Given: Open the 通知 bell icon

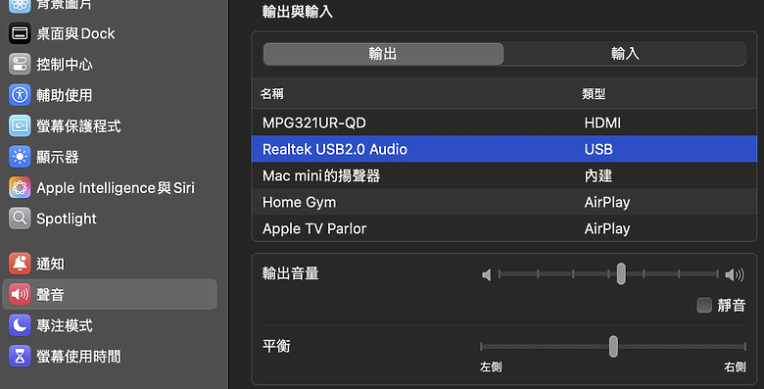Looking at the screenshot, I should click(x=20, y=264).
